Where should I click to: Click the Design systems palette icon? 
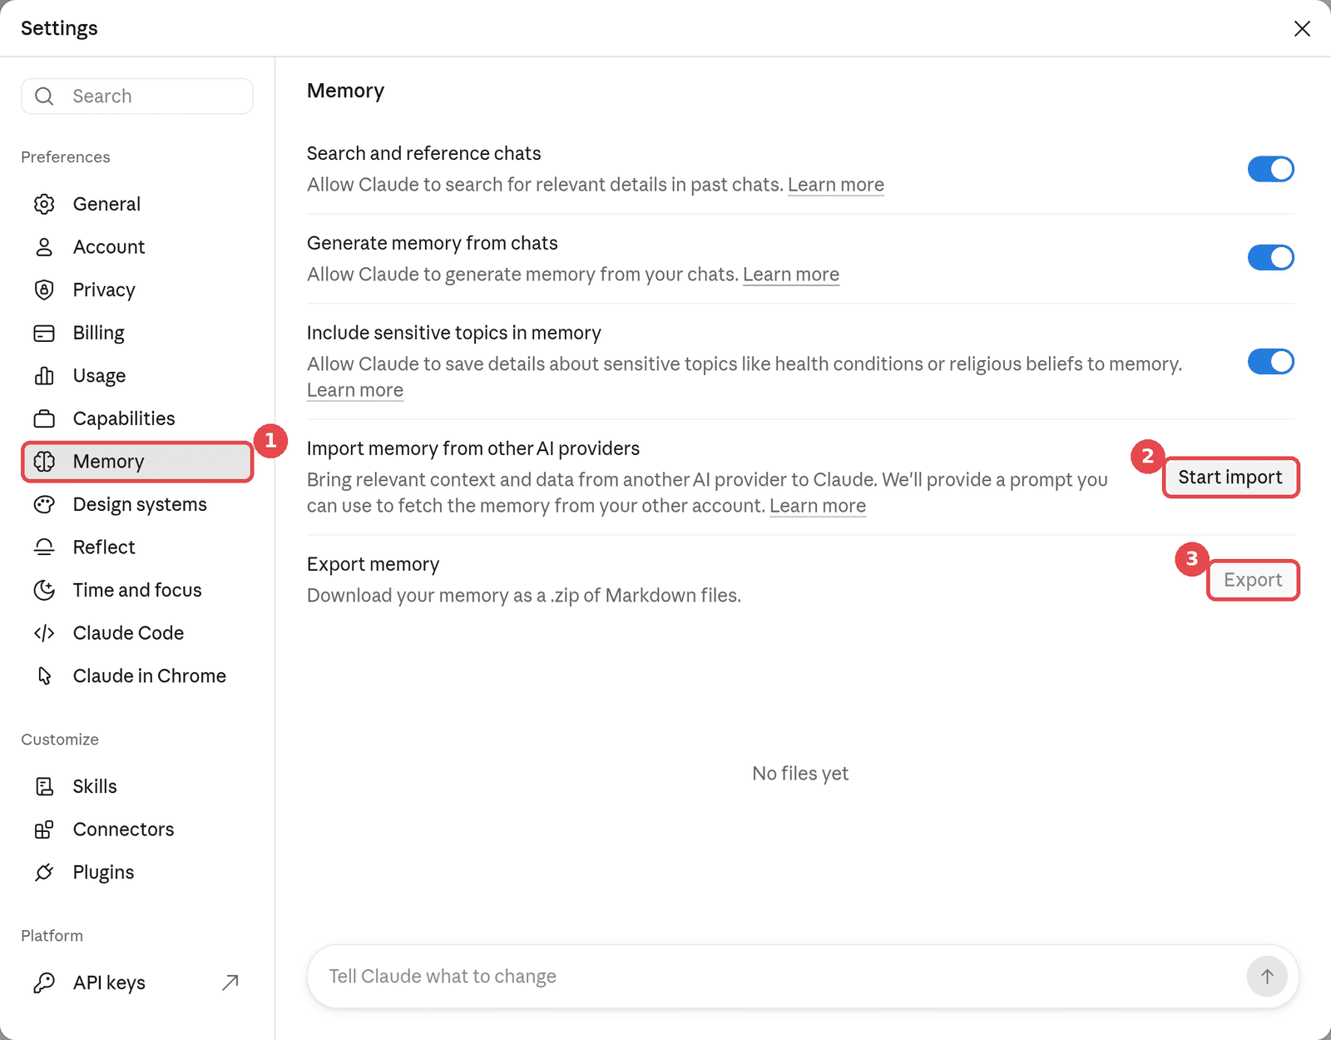[44, 504]
